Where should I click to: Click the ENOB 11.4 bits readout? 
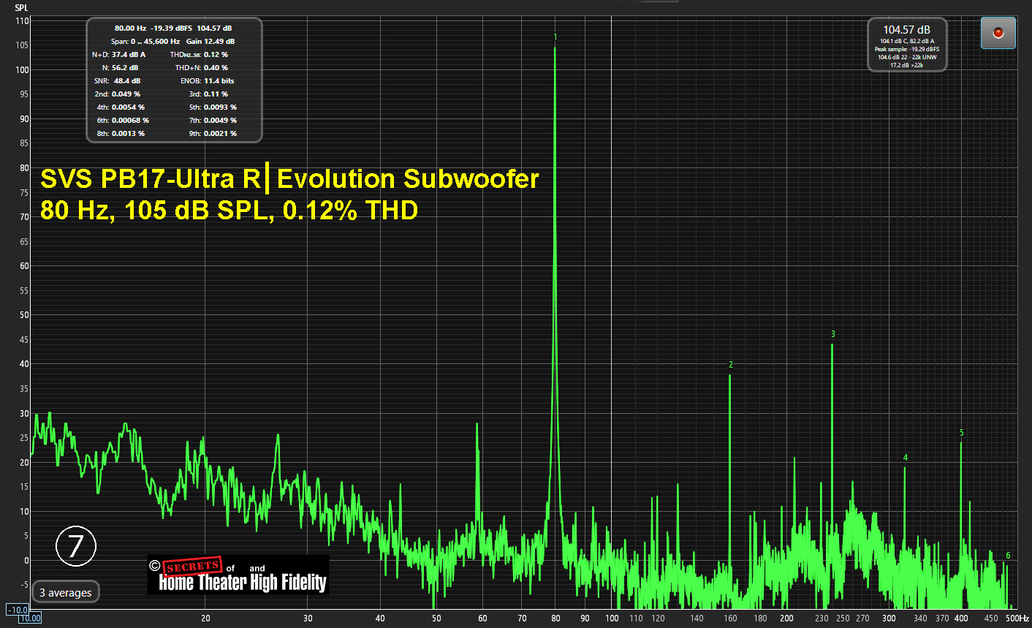(x=219, y=81)
